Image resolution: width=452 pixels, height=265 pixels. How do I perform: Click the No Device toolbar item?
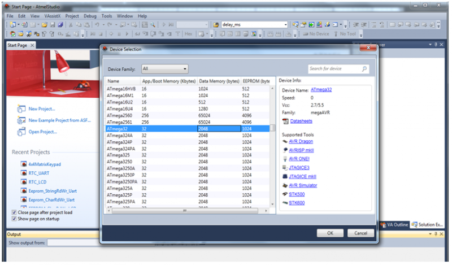(x=316, y=34)
